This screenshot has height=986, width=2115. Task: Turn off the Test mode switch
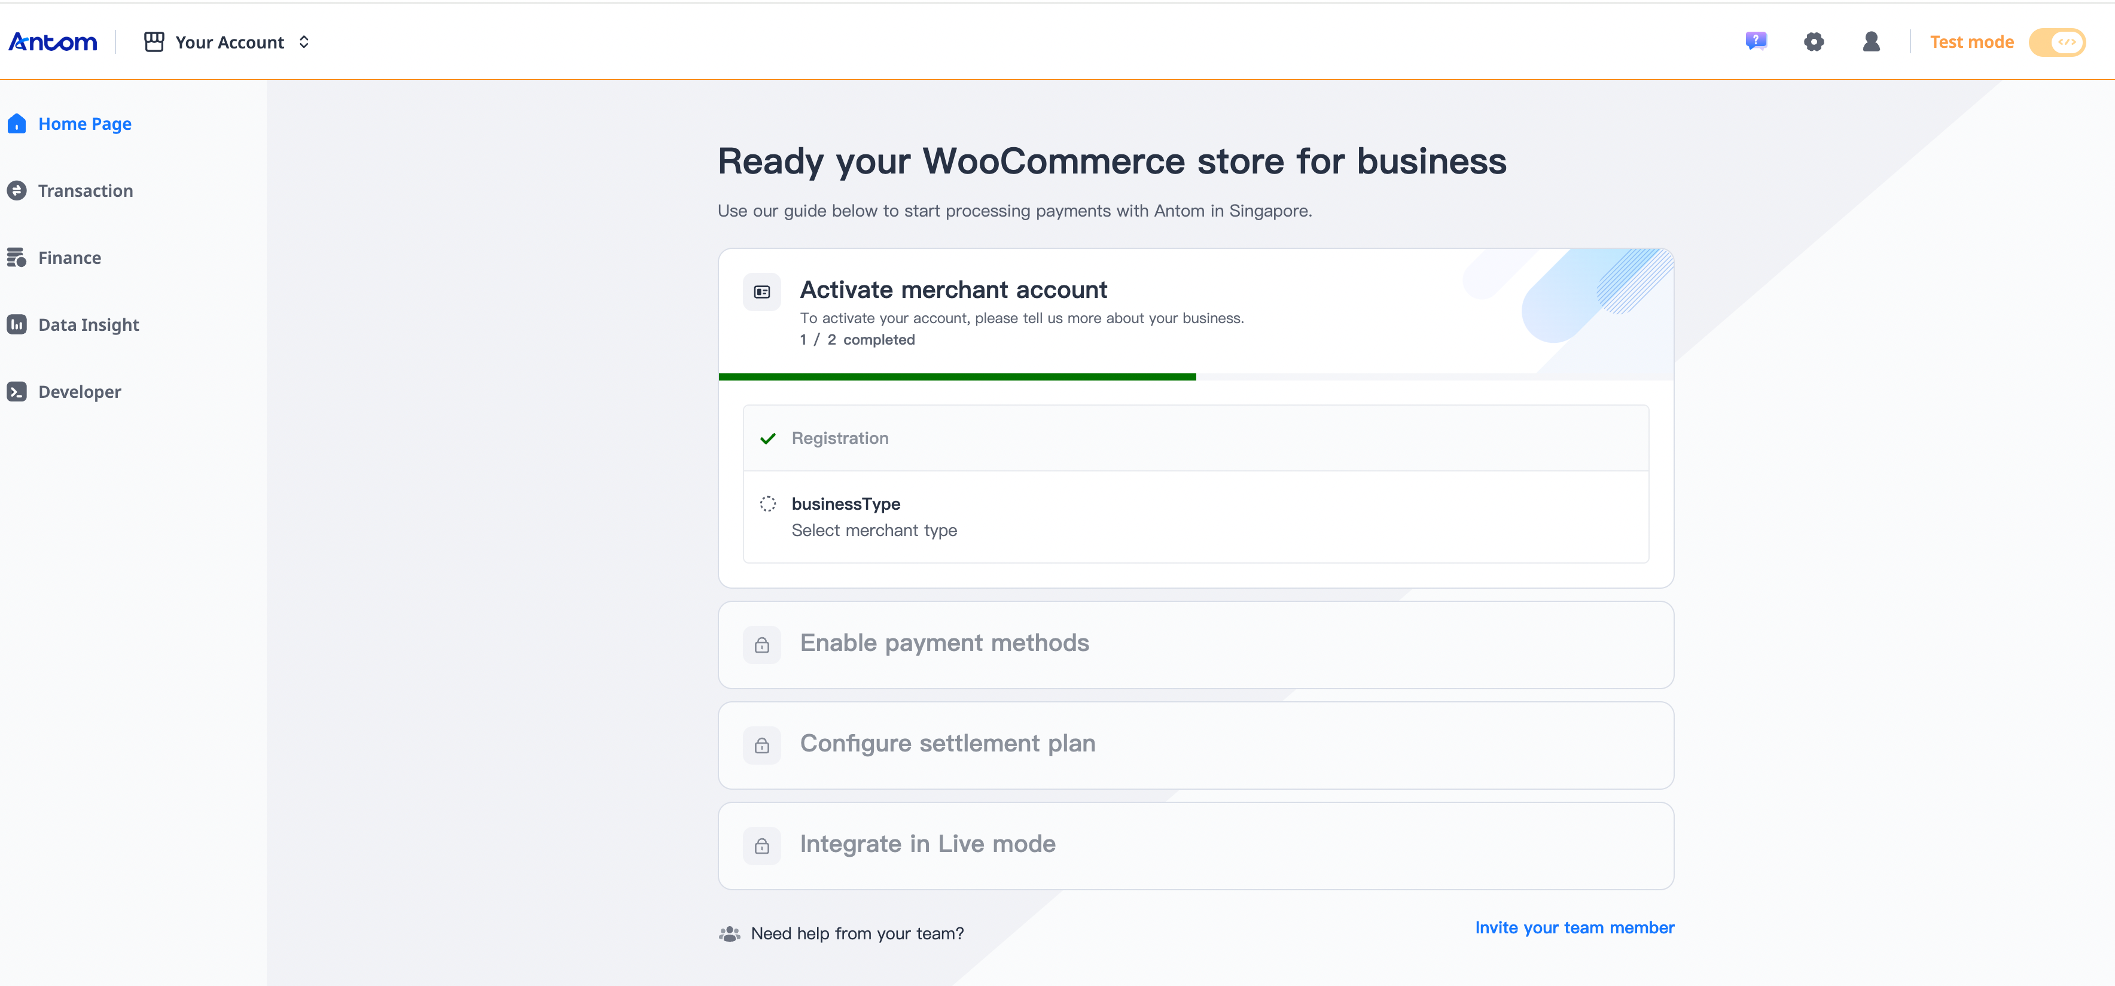(x=2057, y=42)
